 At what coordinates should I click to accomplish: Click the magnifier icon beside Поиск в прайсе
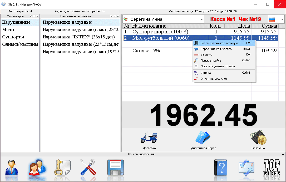[196, 60]
